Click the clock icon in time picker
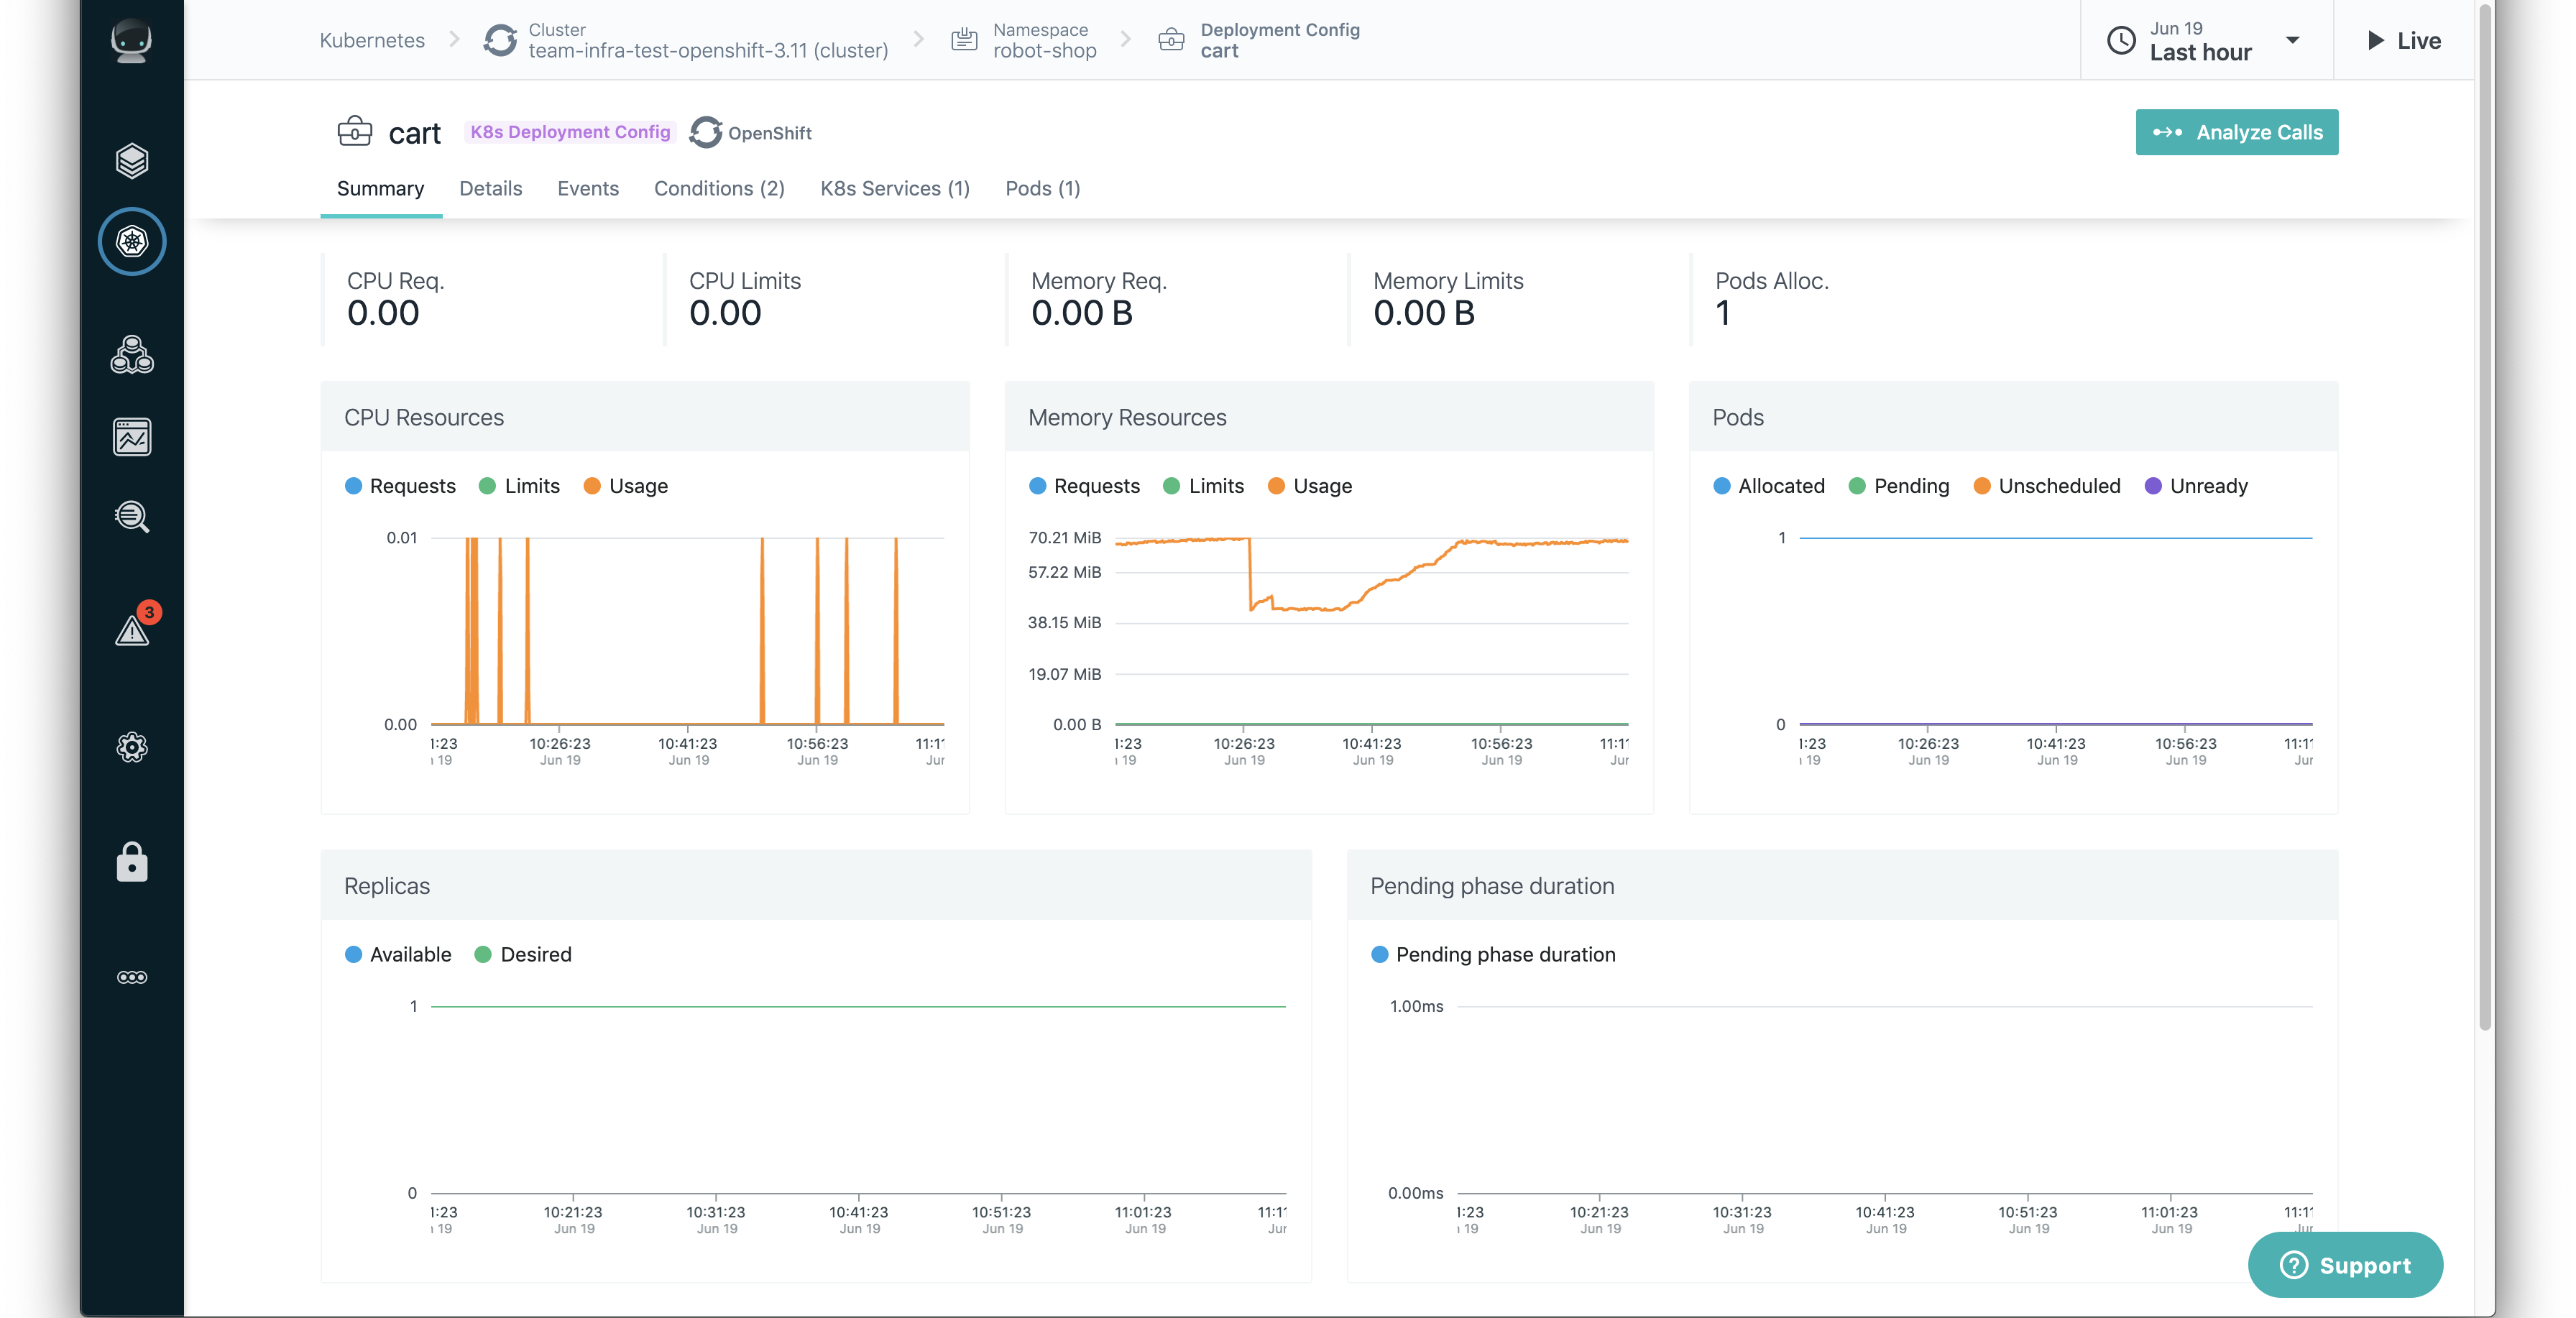Image resolution: width=2576 pixels, height=1318 pixels. 2121,40
